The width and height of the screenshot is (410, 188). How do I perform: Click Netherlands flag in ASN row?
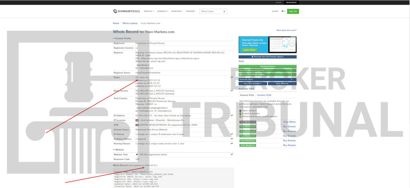pyautogui.click(x=137, y=125)
